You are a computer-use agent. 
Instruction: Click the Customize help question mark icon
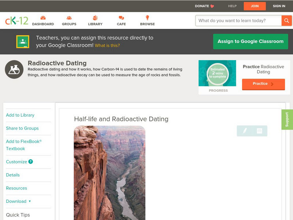click(x=31, y=162)
